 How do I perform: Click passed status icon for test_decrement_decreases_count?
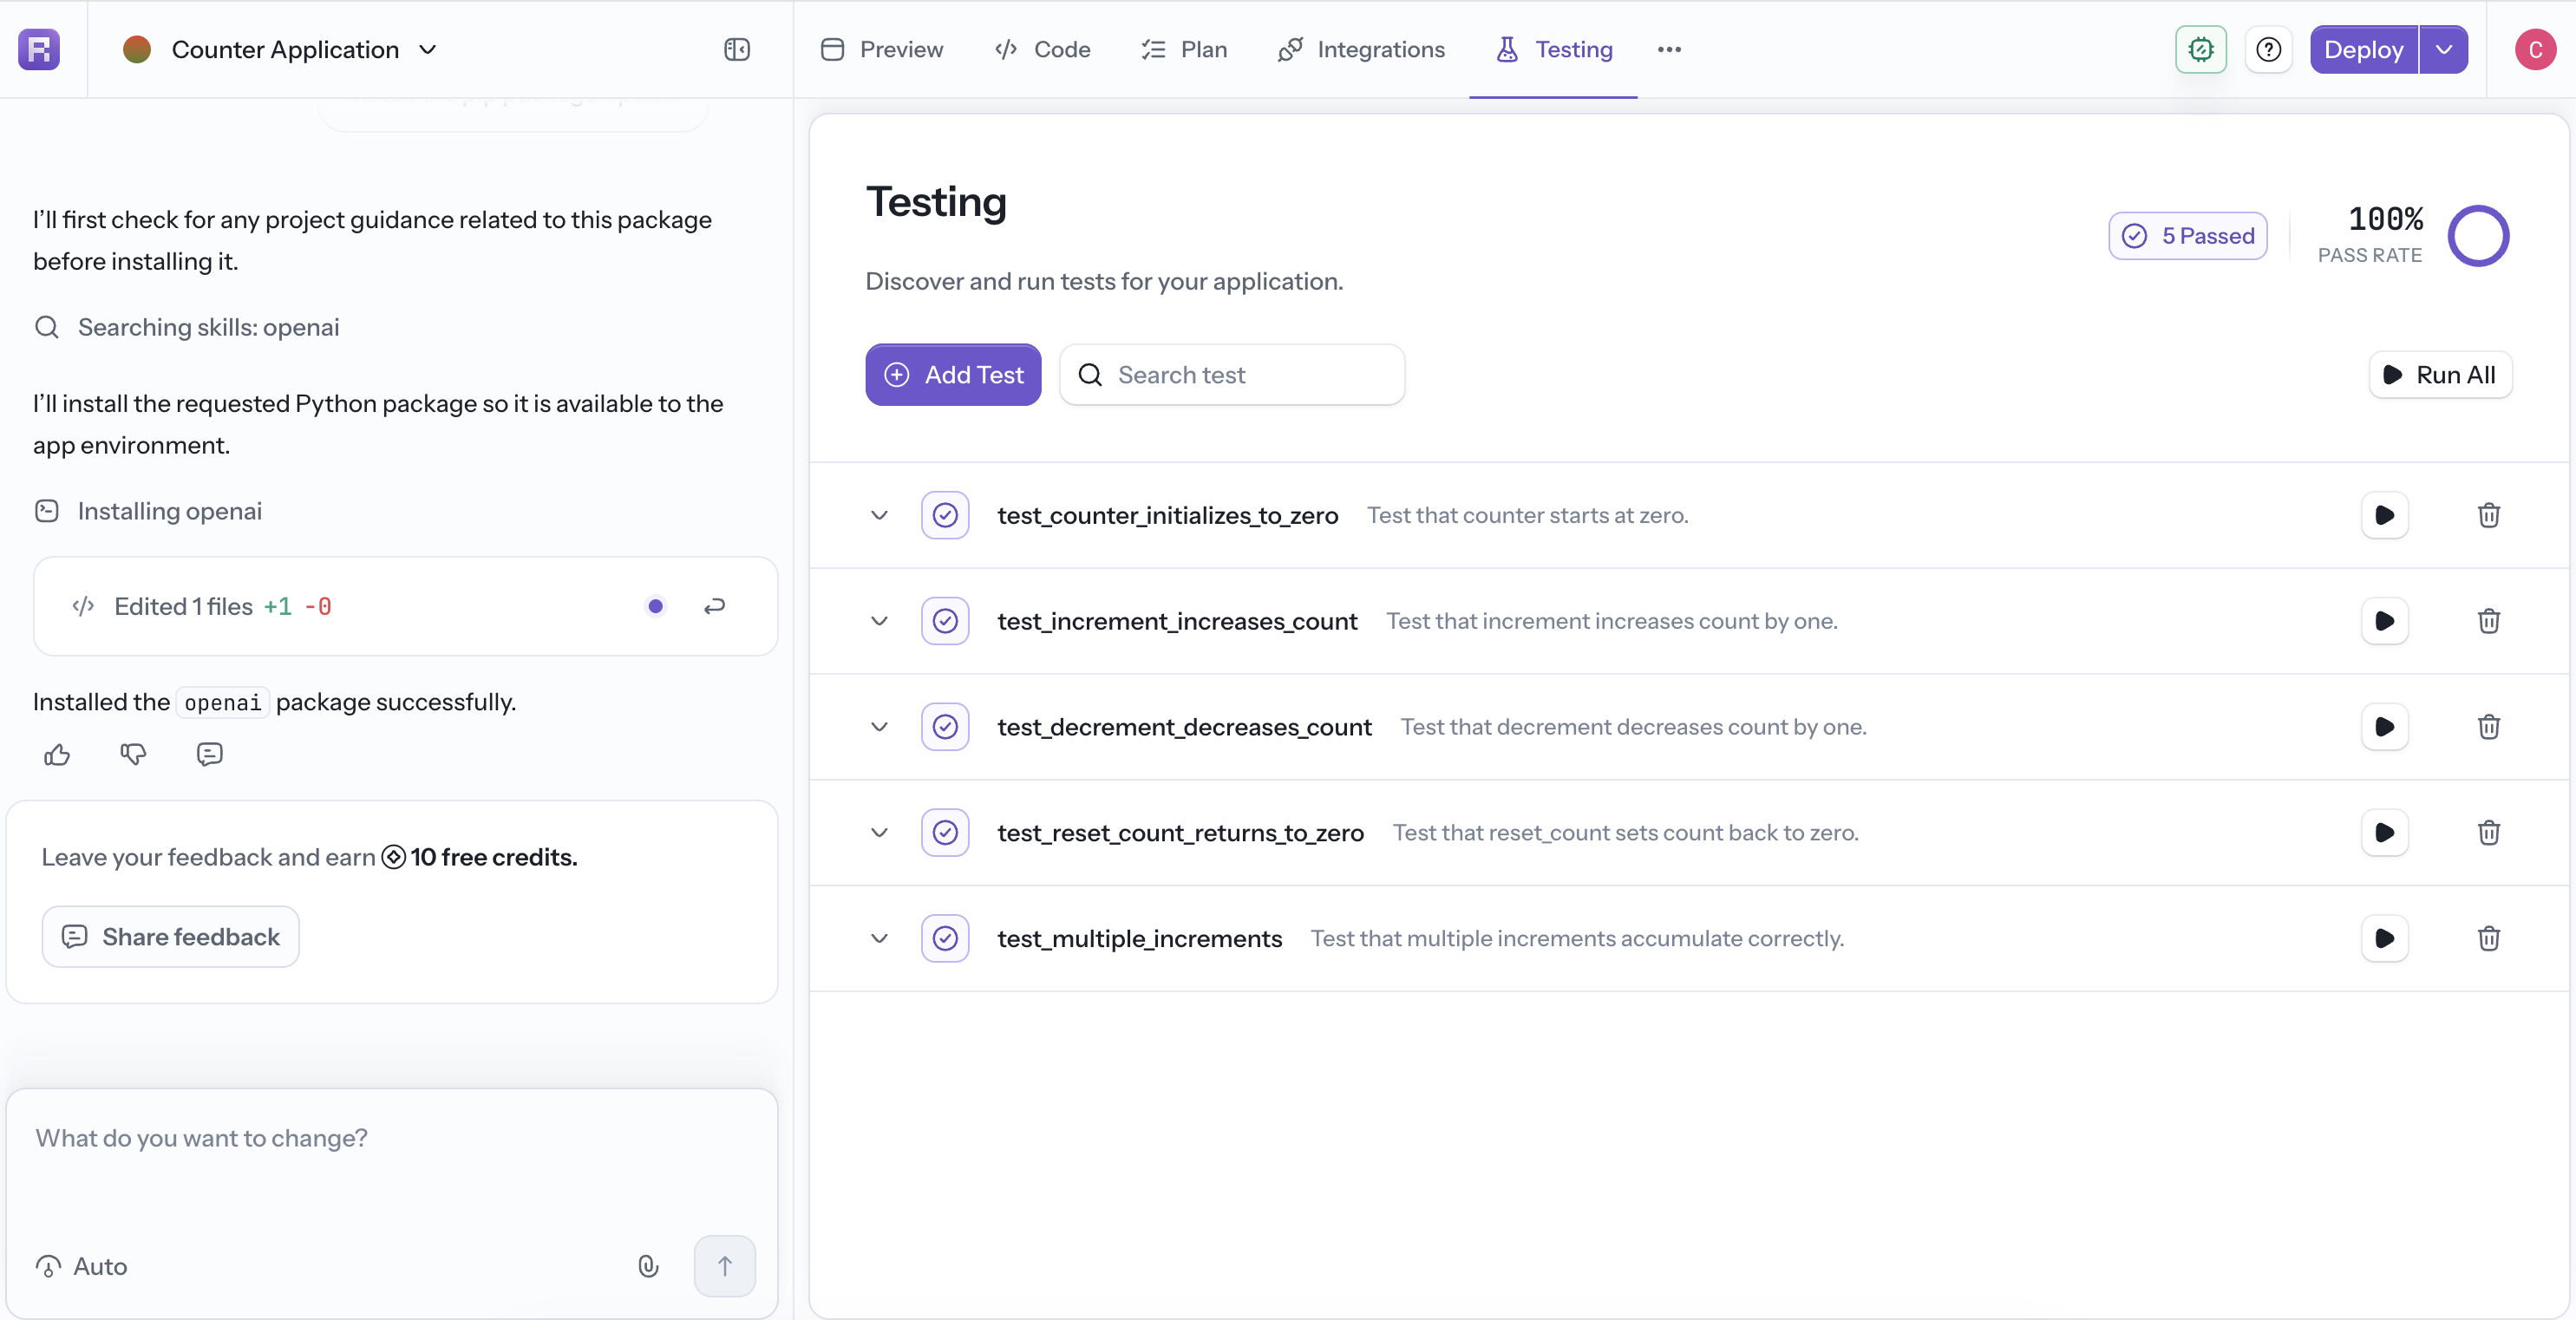tap(945, 727)
